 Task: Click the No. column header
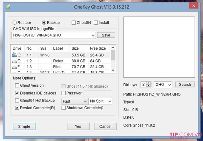tap(29, 49)
